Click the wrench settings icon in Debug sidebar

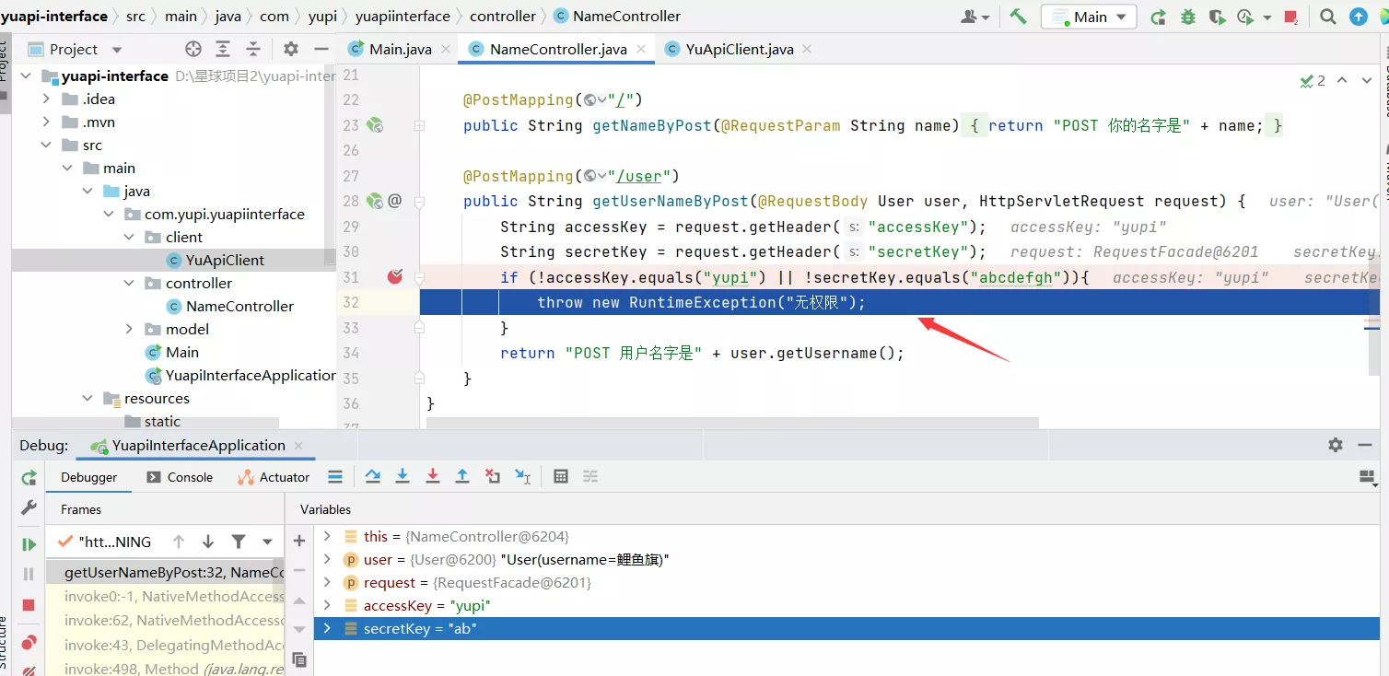pos(29,507)
